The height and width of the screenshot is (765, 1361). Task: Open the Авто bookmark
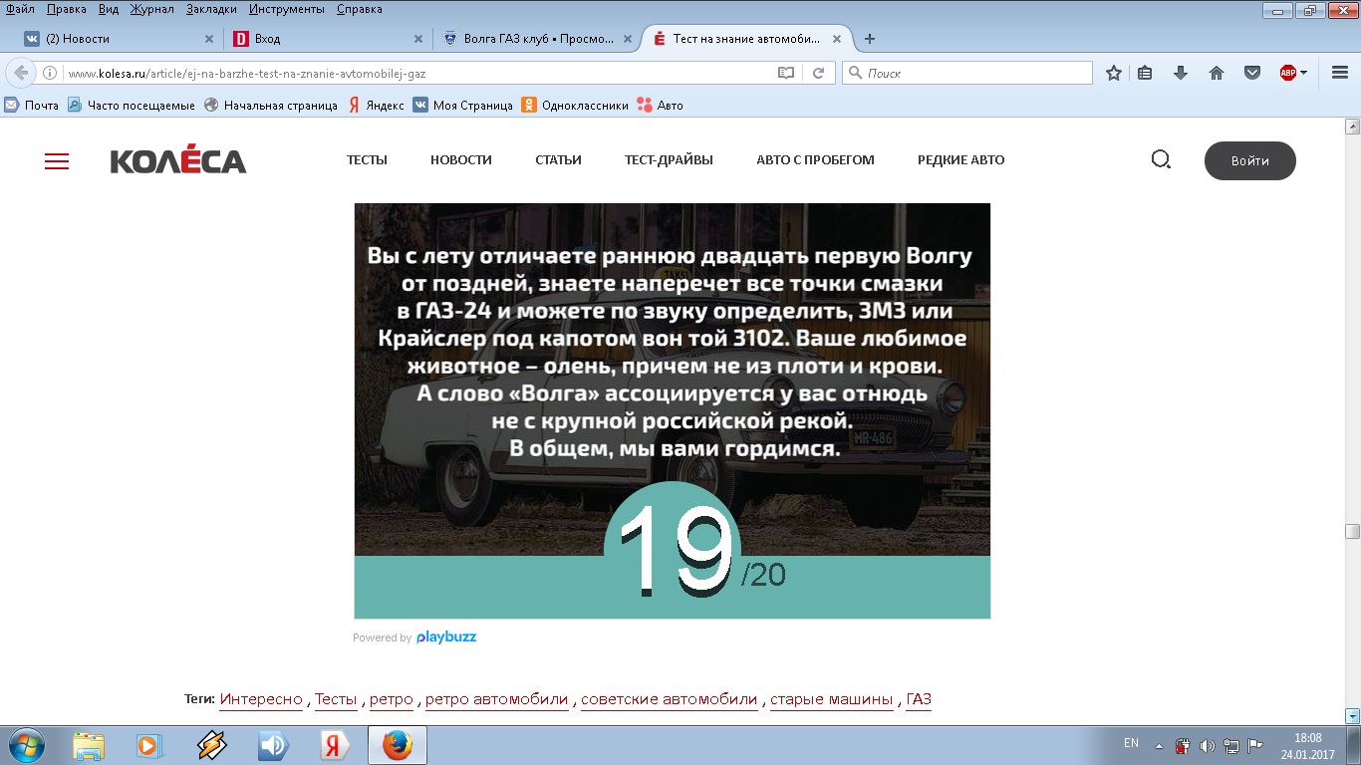pyautogui.click(x=660, y=105)
